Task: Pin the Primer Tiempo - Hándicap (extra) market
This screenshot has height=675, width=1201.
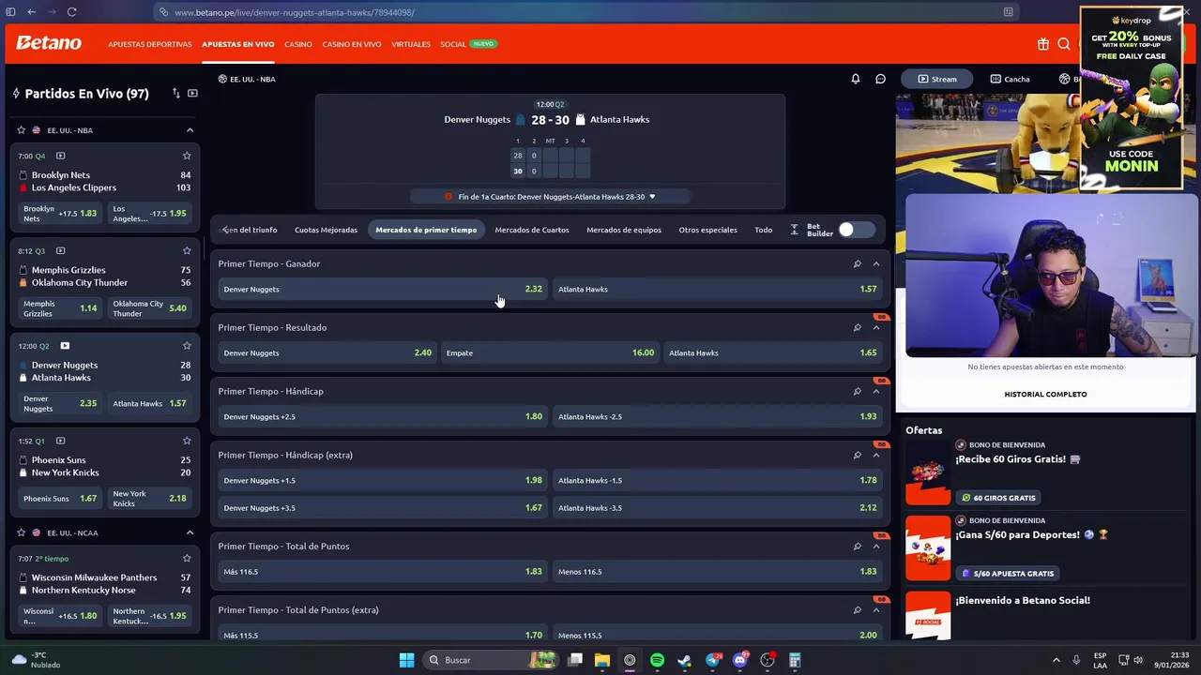Action: click(857, 456)
